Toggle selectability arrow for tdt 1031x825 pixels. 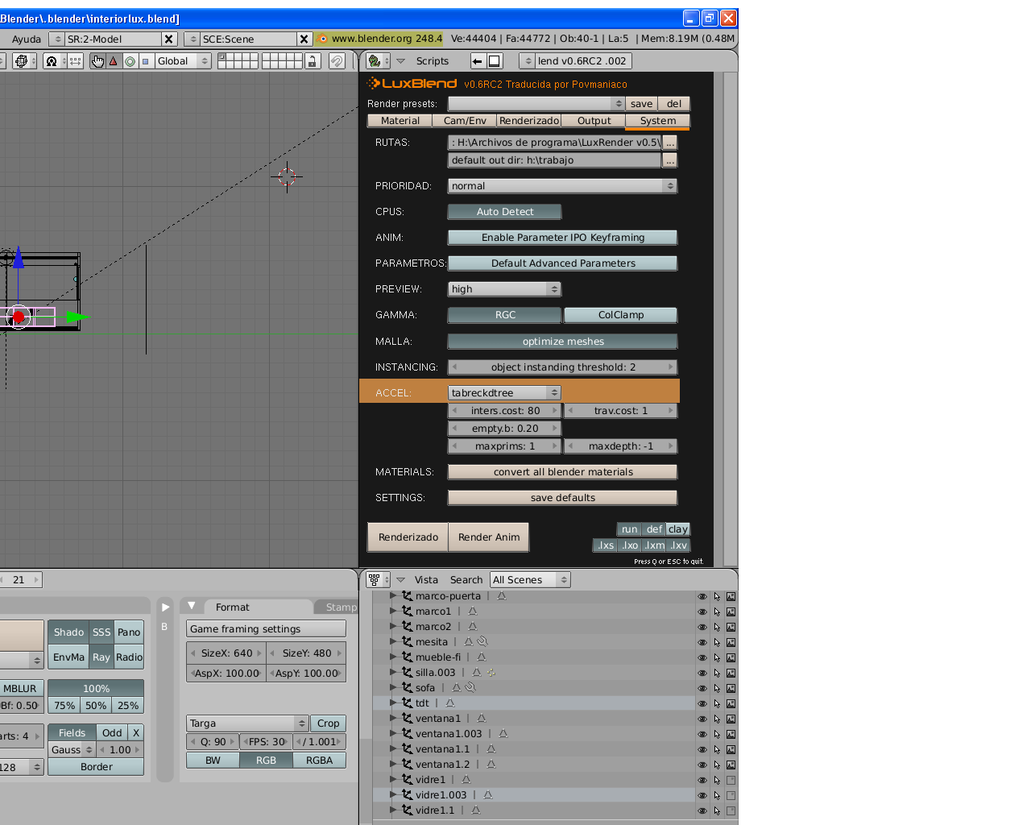pyautogui.click(x=717, y=703)
